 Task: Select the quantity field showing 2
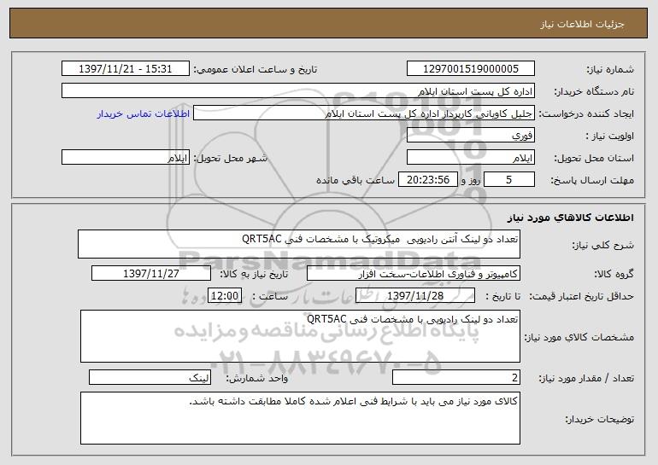click(456, 377)
